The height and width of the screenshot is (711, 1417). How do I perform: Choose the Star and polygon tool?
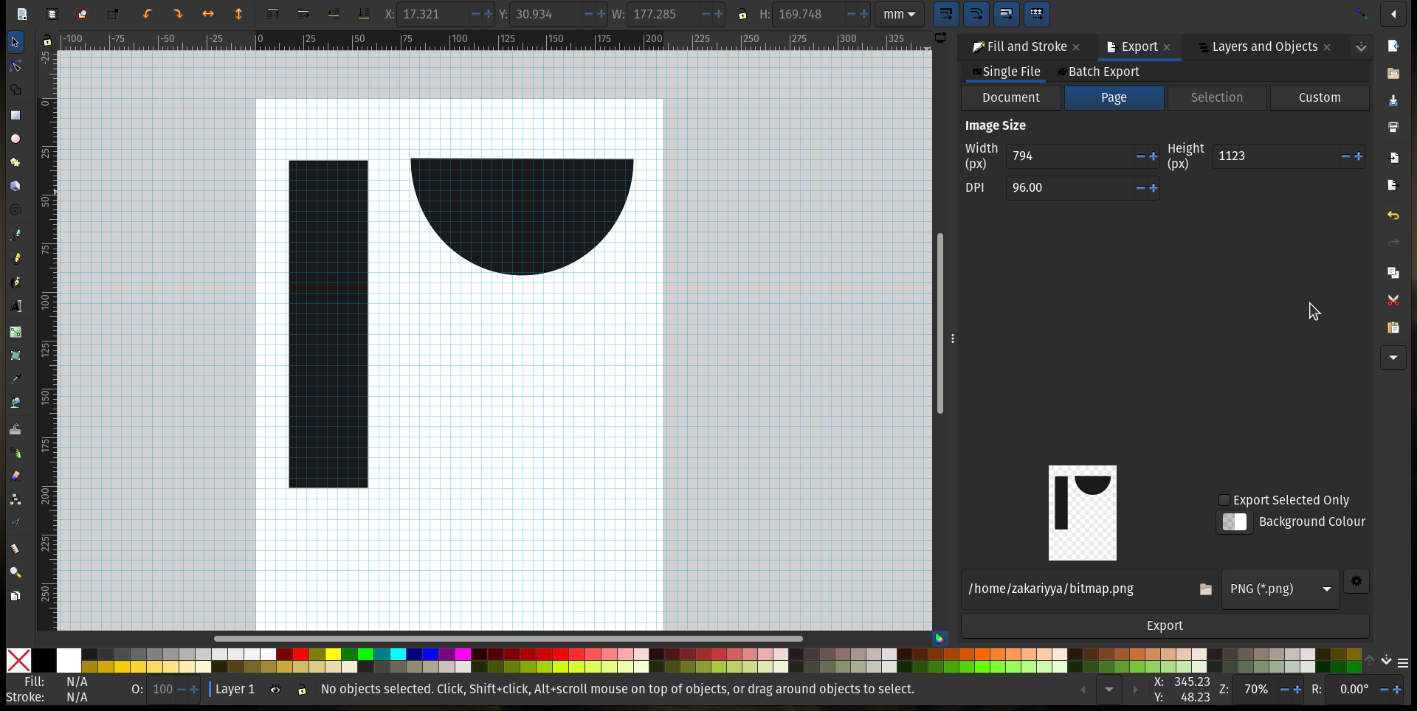[15, 162]
